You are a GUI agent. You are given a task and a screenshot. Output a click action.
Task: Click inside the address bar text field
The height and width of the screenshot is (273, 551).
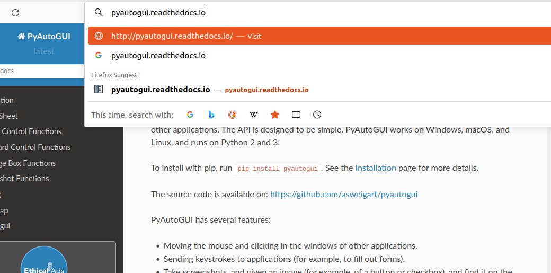pyautogui.click(x=330, y=13)
